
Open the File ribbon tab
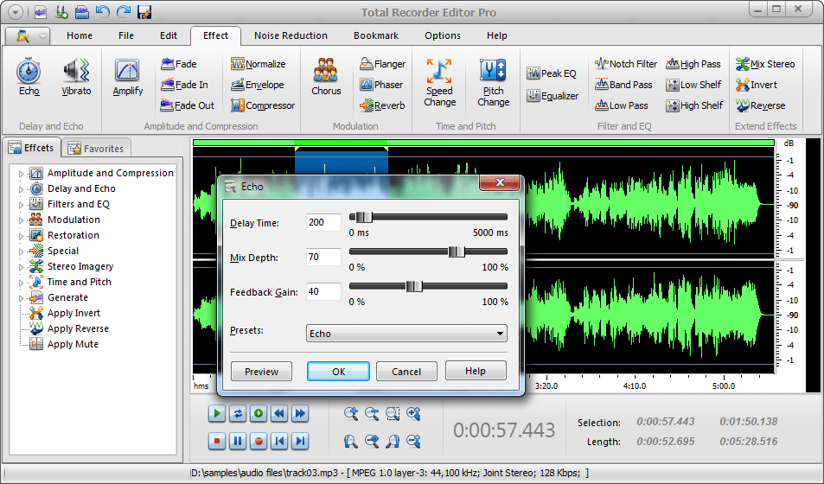coord(126,35)
